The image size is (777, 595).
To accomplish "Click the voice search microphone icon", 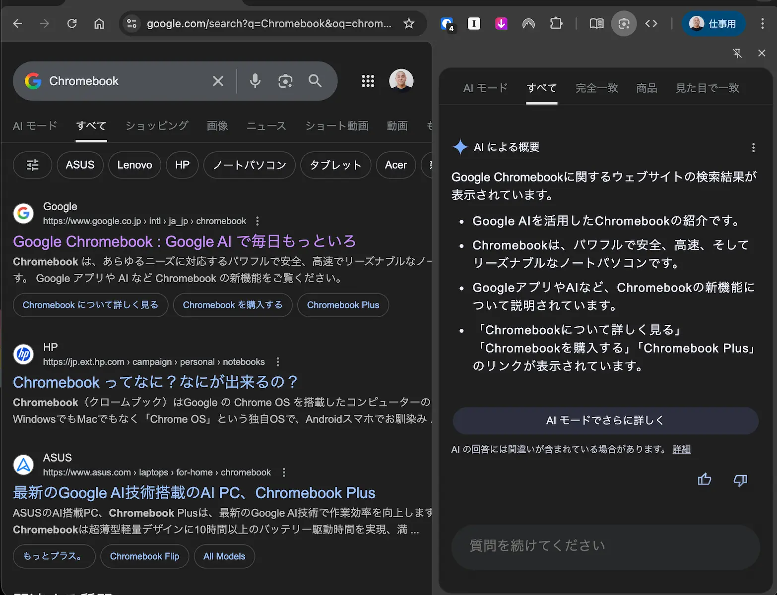I will pos(255,81).
